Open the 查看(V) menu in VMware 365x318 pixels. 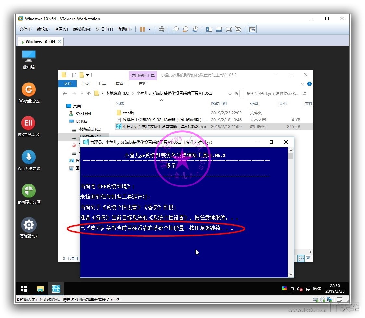(61, 29)
